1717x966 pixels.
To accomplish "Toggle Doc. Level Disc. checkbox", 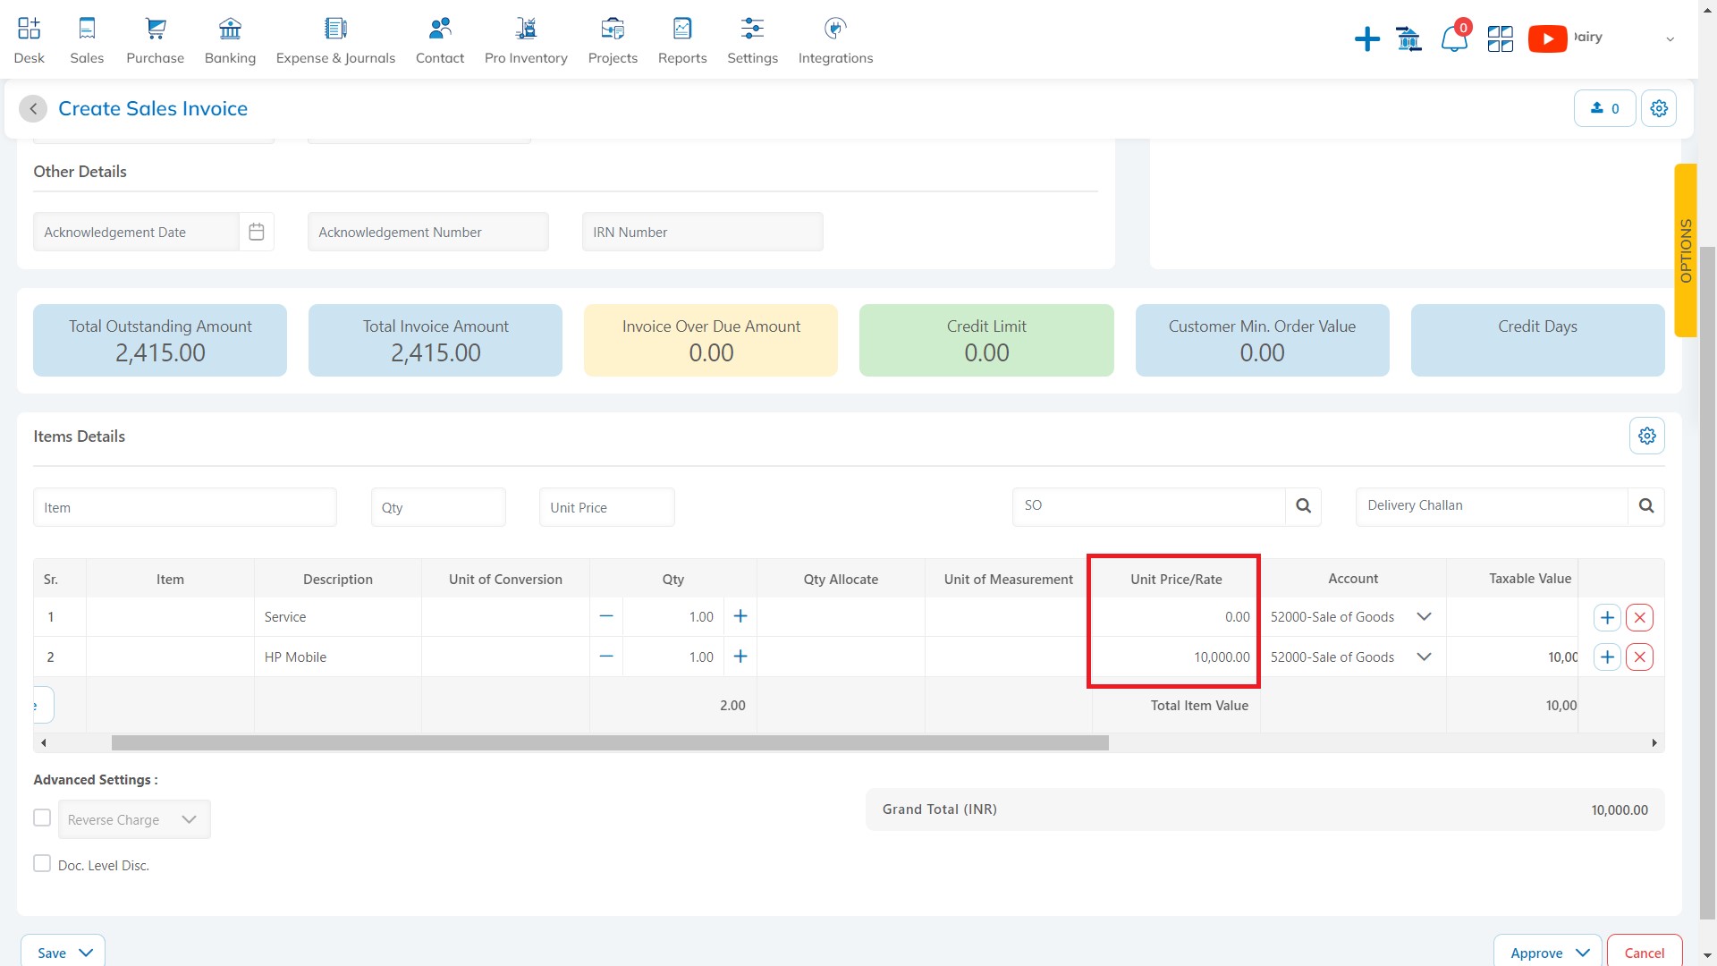I will point(41,863).
